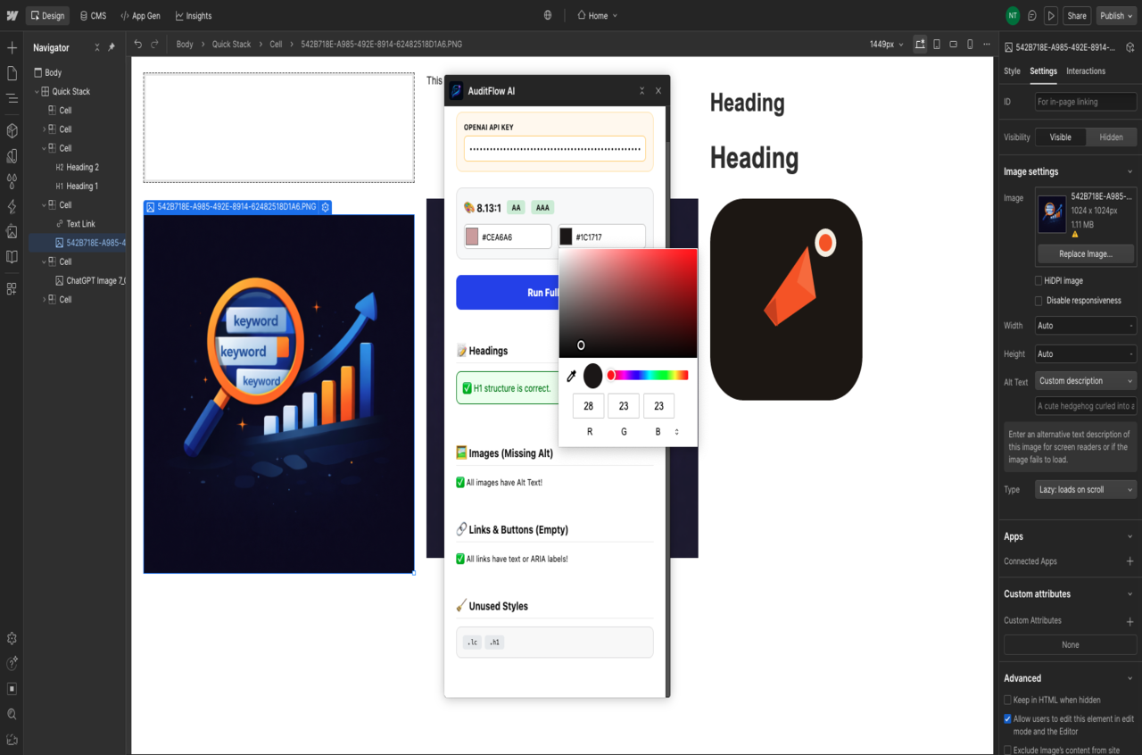Switch to the CMS mode tab
Image resolution: width=1142 pixels, height=755 pixels.
92,16
